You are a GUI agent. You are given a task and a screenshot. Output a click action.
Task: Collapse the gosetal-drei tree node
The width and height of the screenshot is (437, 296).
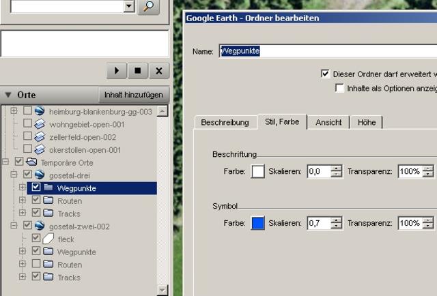click(14, 175)
